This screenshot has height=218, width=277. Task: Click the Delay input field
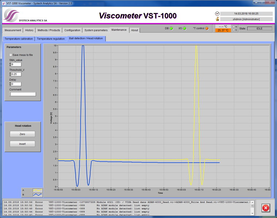pyautogui.click(x=16, y=84)
